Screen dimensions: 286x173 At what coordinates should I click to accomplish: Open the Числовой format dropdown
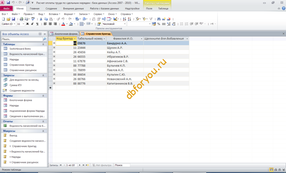[x=125, y=24]
